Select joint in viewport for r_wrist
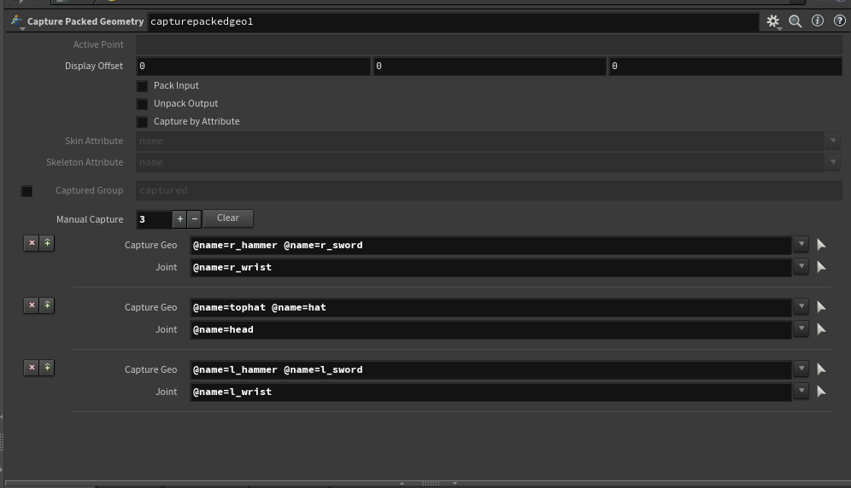 click(821, 267)
